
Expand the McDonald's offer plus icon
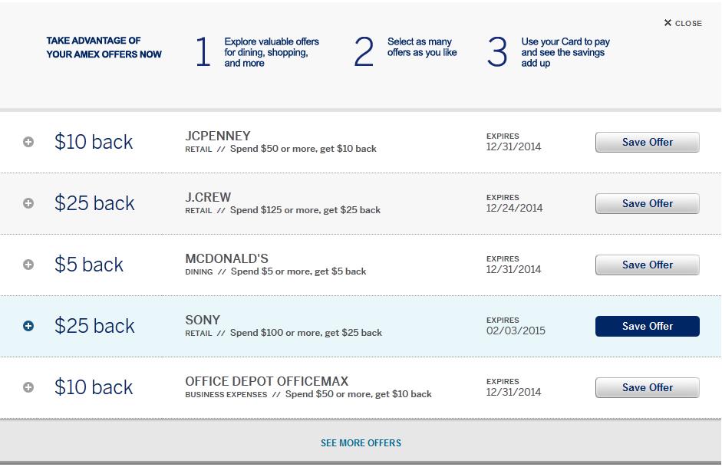coord(28,265)
